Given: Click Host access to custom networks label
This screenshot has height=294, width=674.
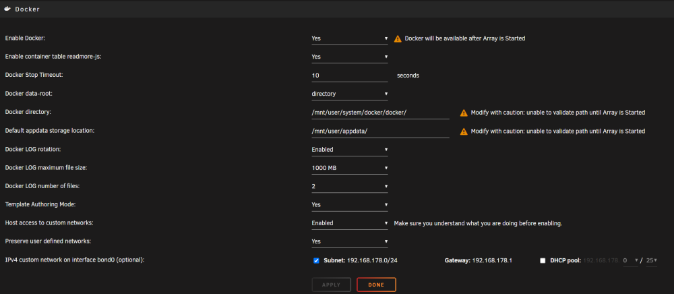Looking at the screenshot, I should tap(49, 223).
